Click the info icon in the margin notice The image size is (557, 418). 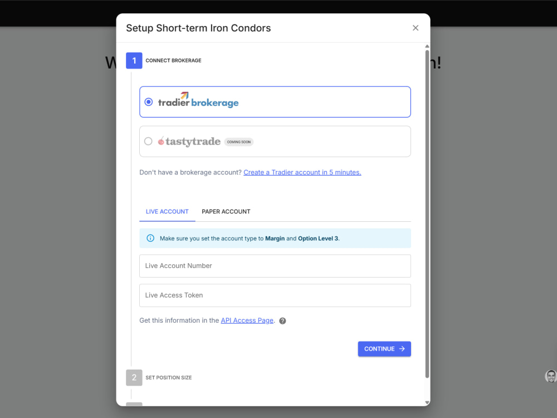point(150,238)
